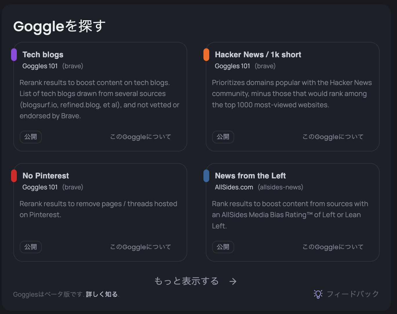Viewport: 397px width, 314px height.
Task: Open the Hacker News / 1k short goggle
Action: (258, 55)
